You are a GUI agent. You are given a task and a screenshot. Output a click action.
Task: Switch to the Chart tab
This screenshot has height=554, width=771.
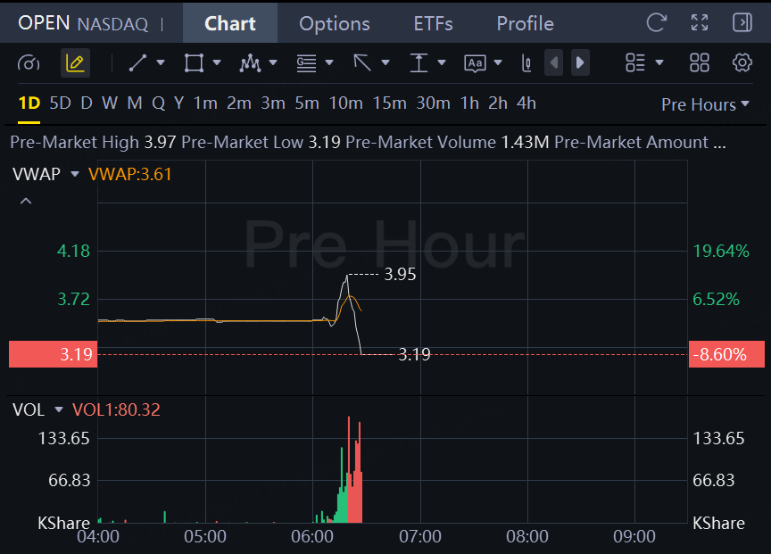(230, 23)
